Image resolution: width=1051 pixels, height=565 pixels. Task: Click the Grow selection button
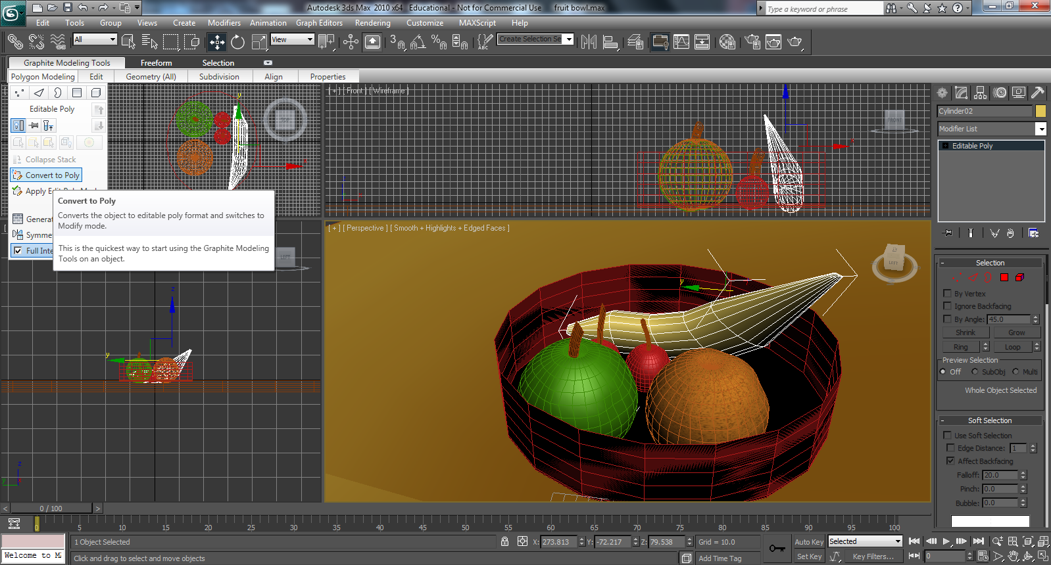pyautogui.click(x=1016, y=332)
